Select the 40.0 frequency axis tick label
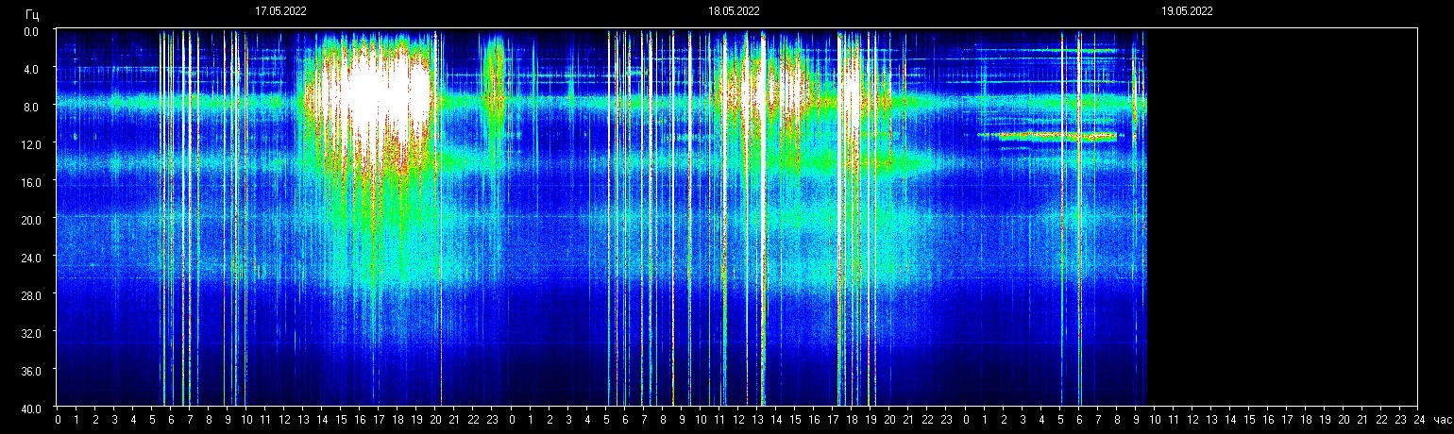1454x434 pixels. point(32,409)
